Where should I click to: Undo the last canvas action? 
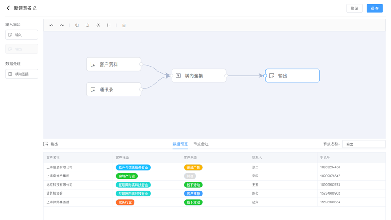[52, 25]
